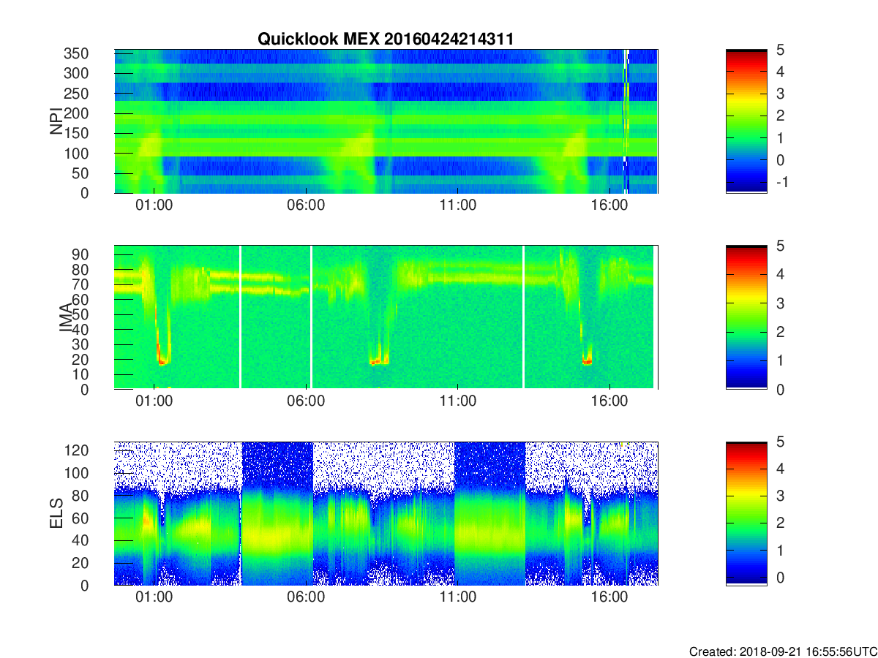
Task: Click 16:00 tick label under IMA panel
Action: 609,401
